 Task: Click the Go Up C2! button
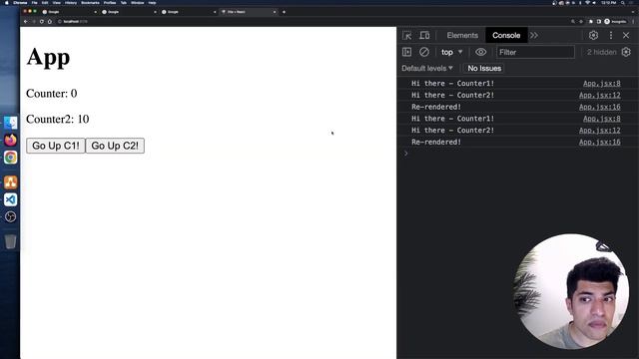[115, 146]
